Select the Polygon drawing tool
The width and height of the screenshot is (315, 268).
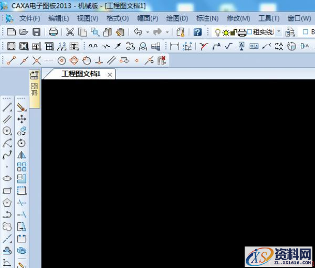pyautogui.click(x=7, y=203)
